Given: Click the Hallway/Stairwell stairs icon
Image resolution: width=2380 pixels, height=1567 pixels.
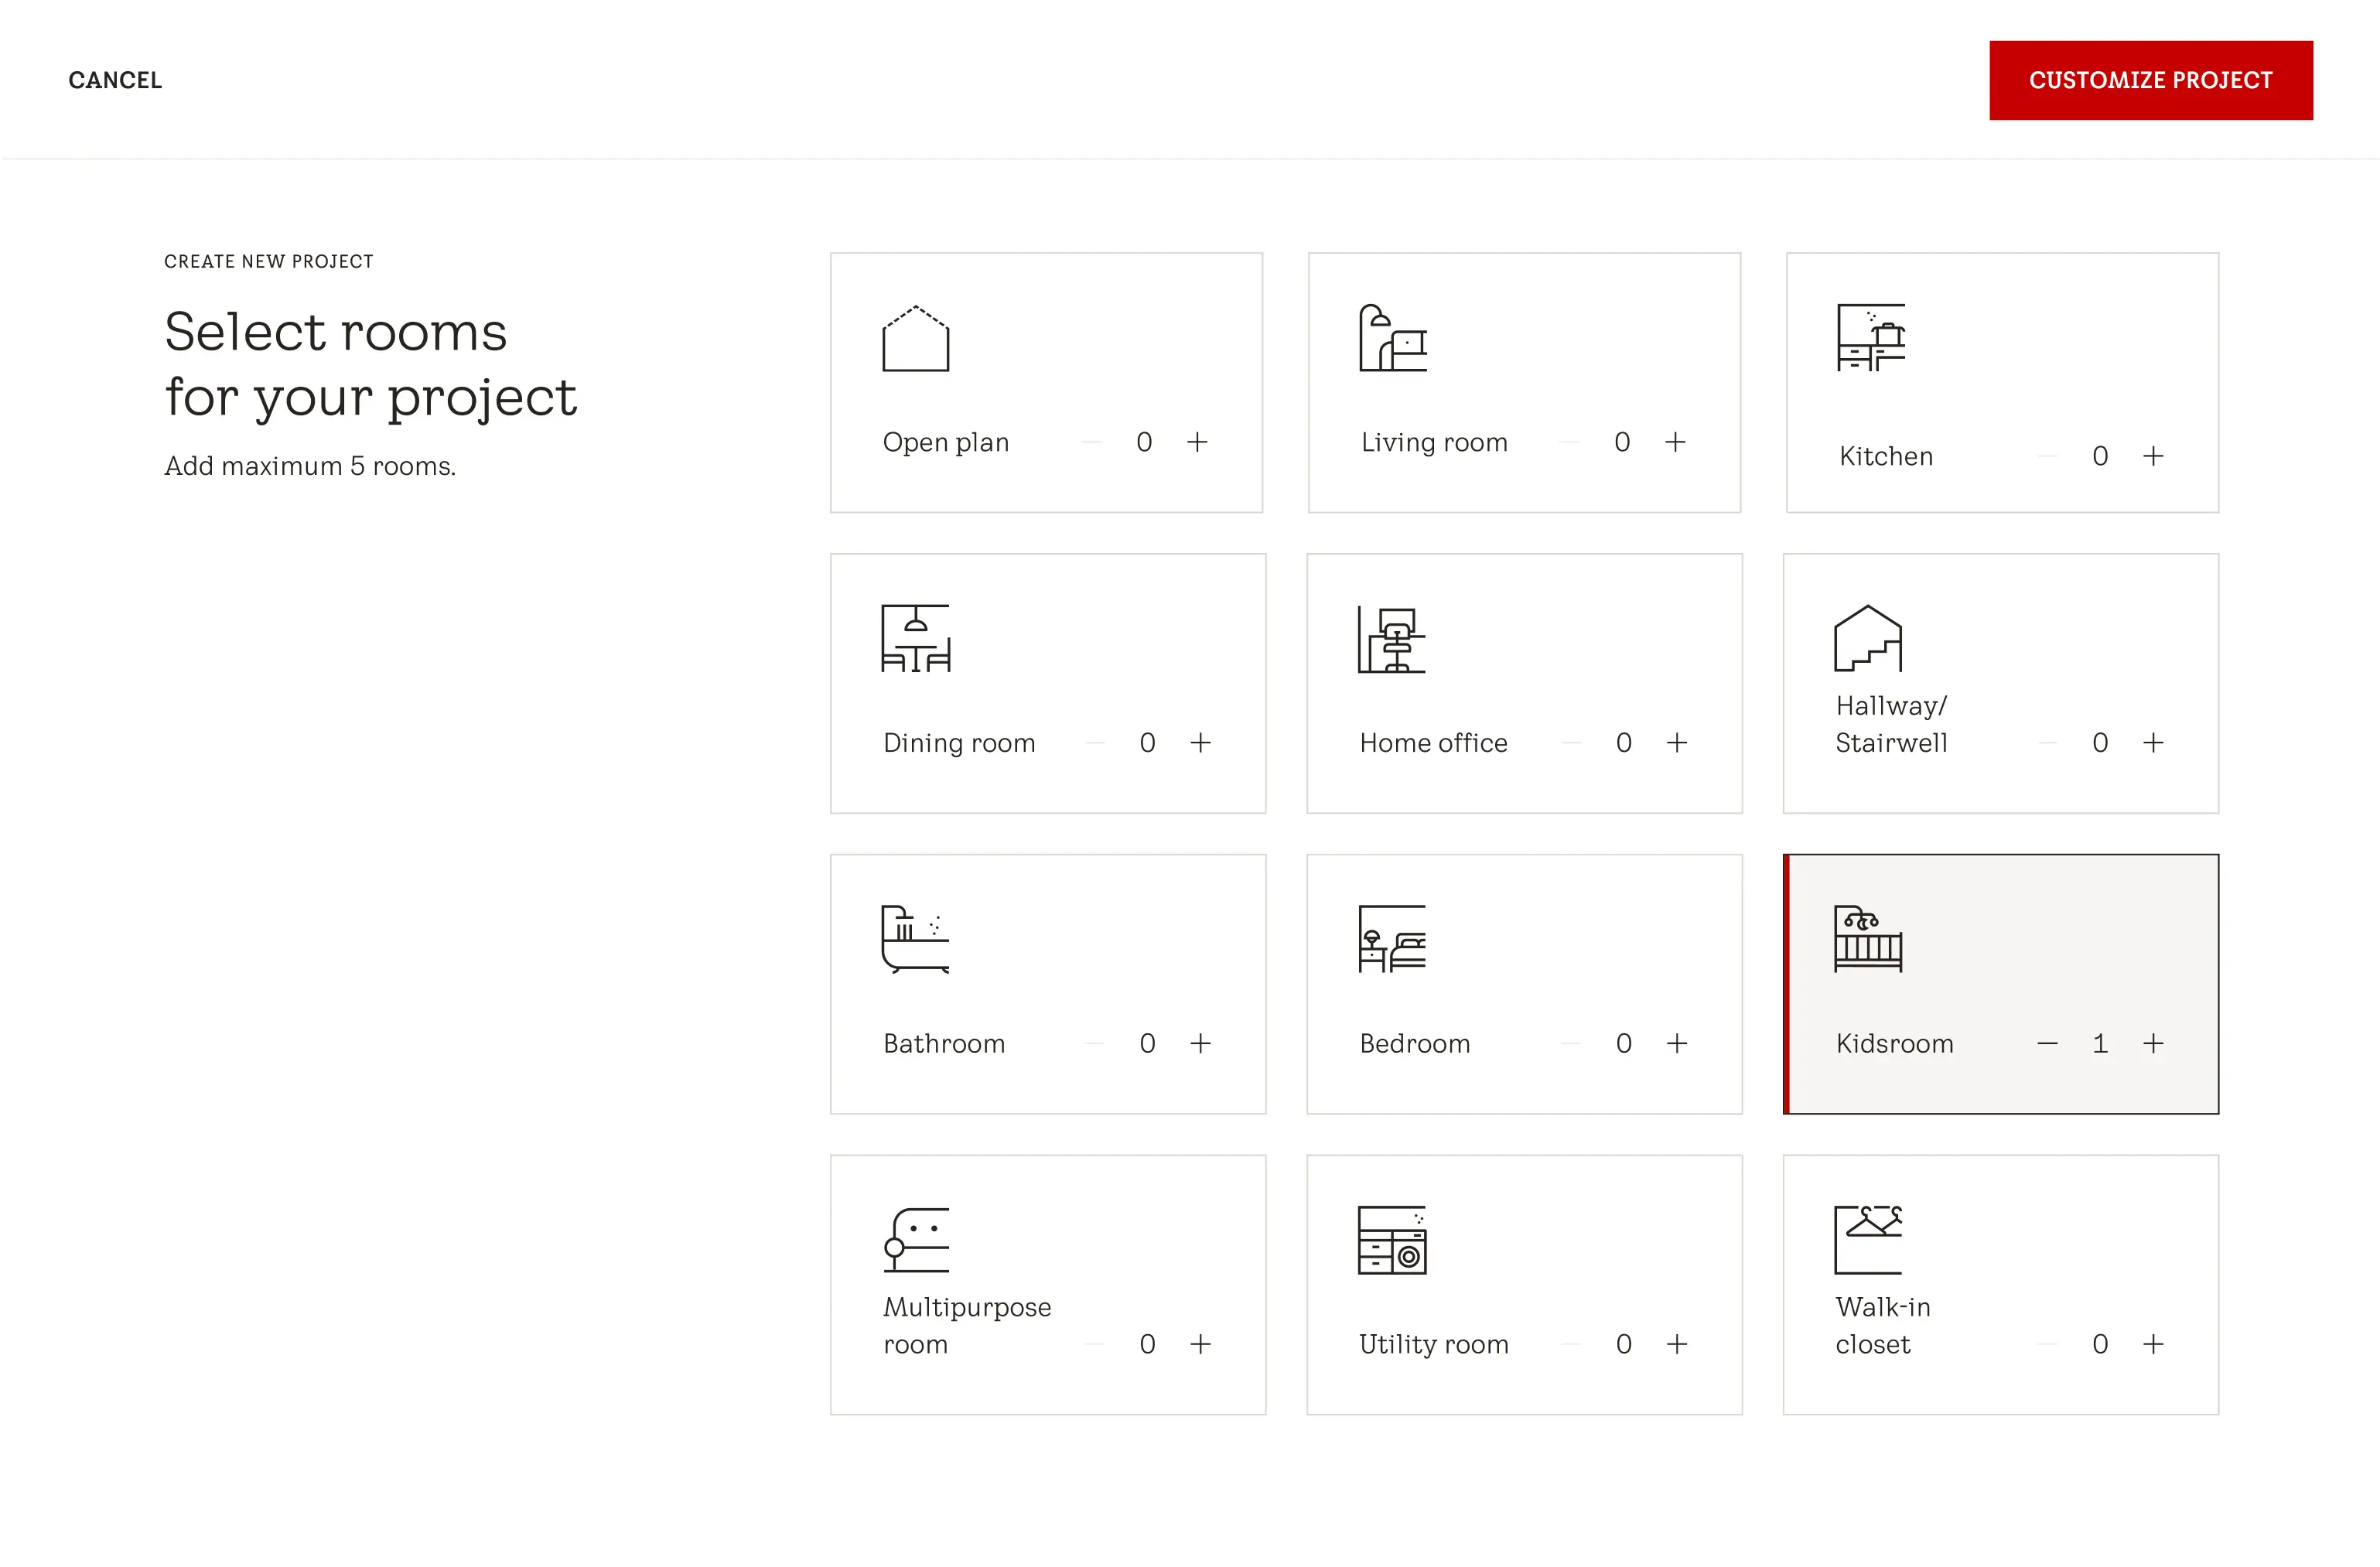Looking at the screenshot, I should [1867, 638].
